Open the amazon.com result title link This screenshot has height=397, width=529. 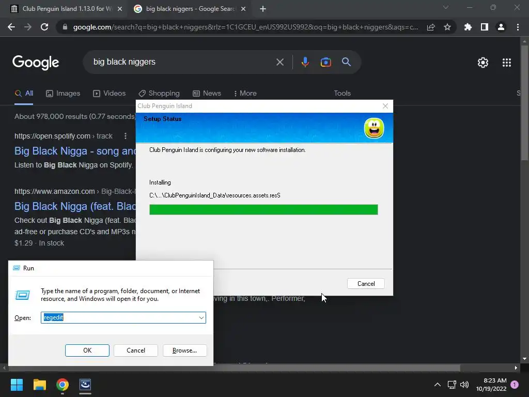point(75,206)
